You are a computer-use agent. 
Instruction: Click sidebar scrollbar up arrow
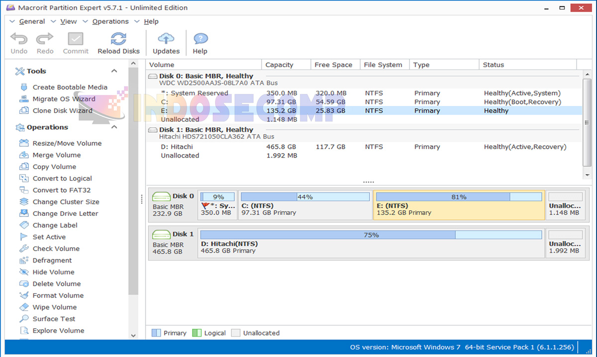[x=133, y=64]
